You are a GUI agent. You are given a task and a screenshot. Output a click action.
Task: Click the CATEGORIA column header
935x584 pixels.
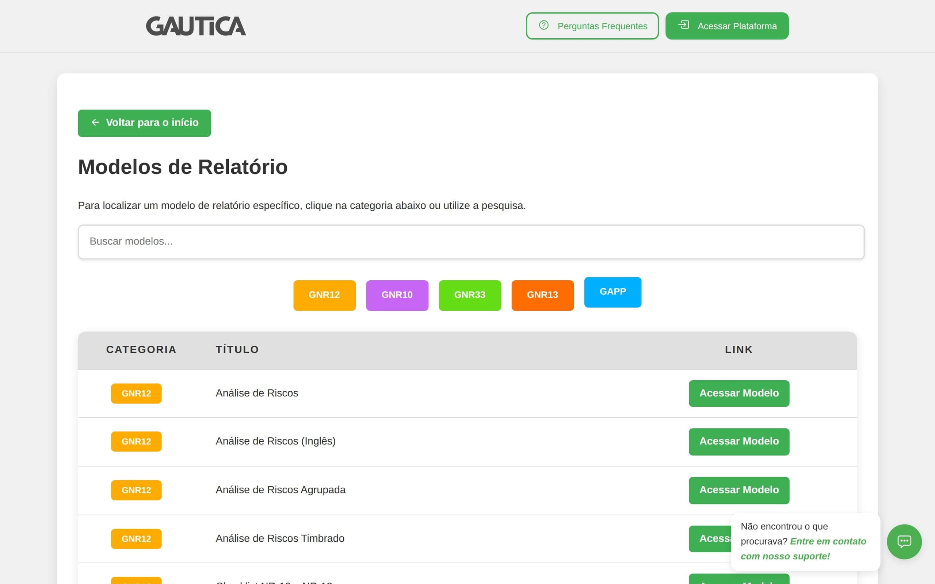(141, 350)
